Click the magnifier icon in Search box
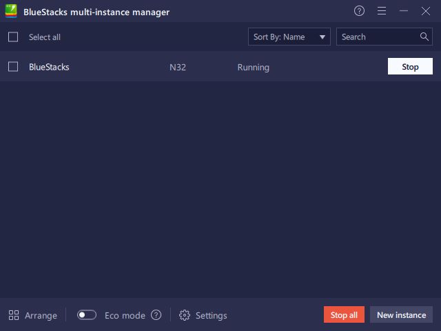Viewport: 441px width, 331px height. [424, 37]
